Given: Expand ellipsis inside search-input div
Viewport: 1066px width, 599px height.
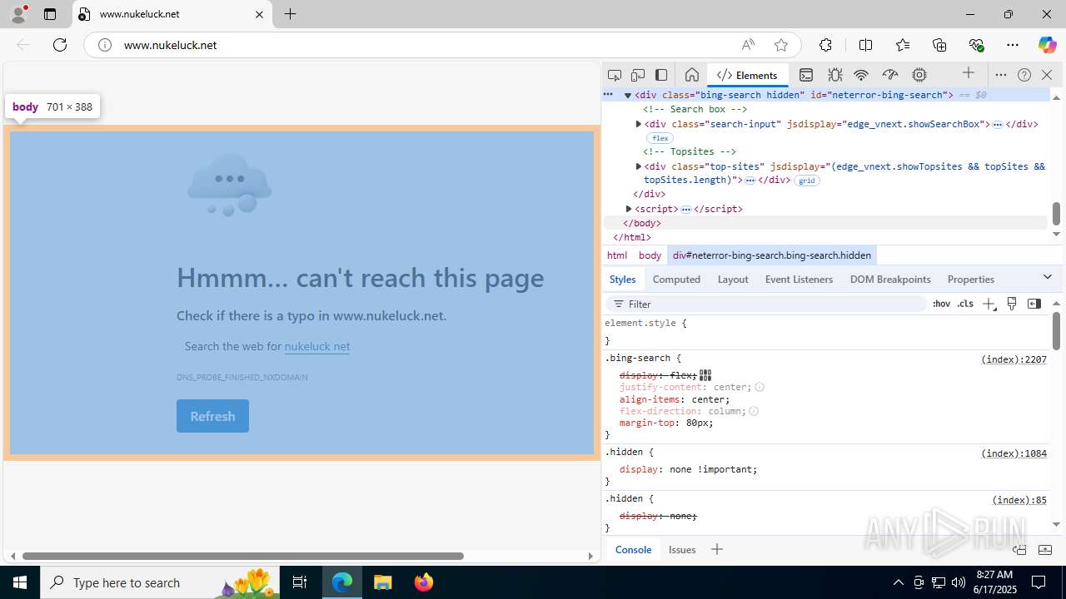Looking at the screenshot, I should pos(997,124).
